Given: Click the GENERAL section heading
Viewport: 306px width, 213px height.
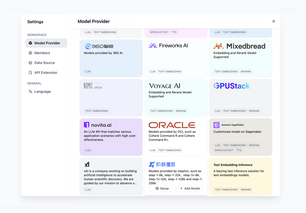Looking at the screenshot, I should [x=34, y=83].
